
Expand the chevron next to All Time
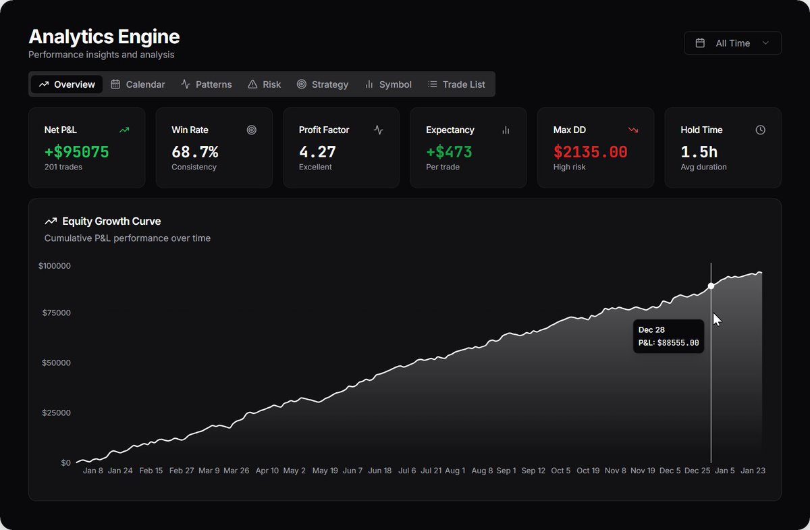point(765,43)
